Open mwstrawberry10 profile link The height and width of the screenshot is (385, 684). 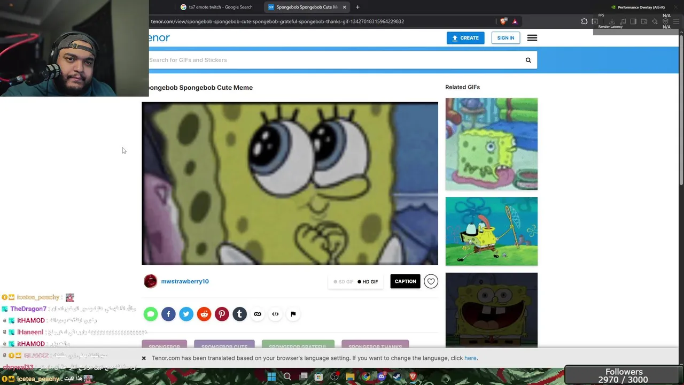[x=185, y=281]
